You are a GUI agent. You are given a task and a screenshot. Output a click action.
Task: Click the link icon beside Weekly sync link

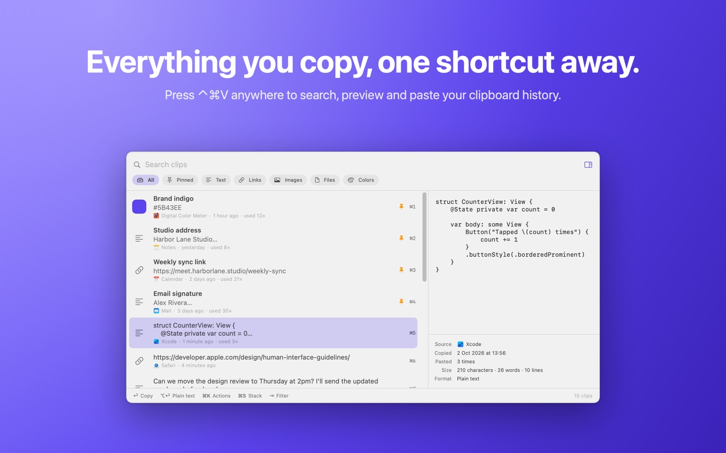pos(139,270)
